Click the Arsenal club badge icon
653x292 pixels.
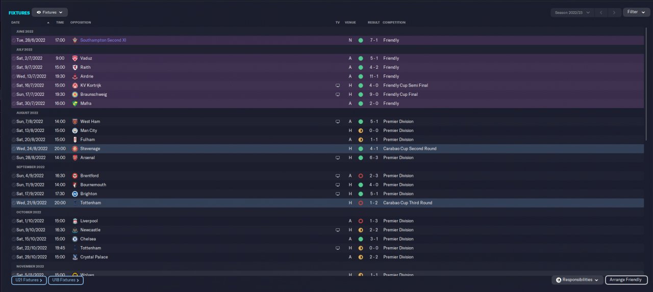click(75, 158)
